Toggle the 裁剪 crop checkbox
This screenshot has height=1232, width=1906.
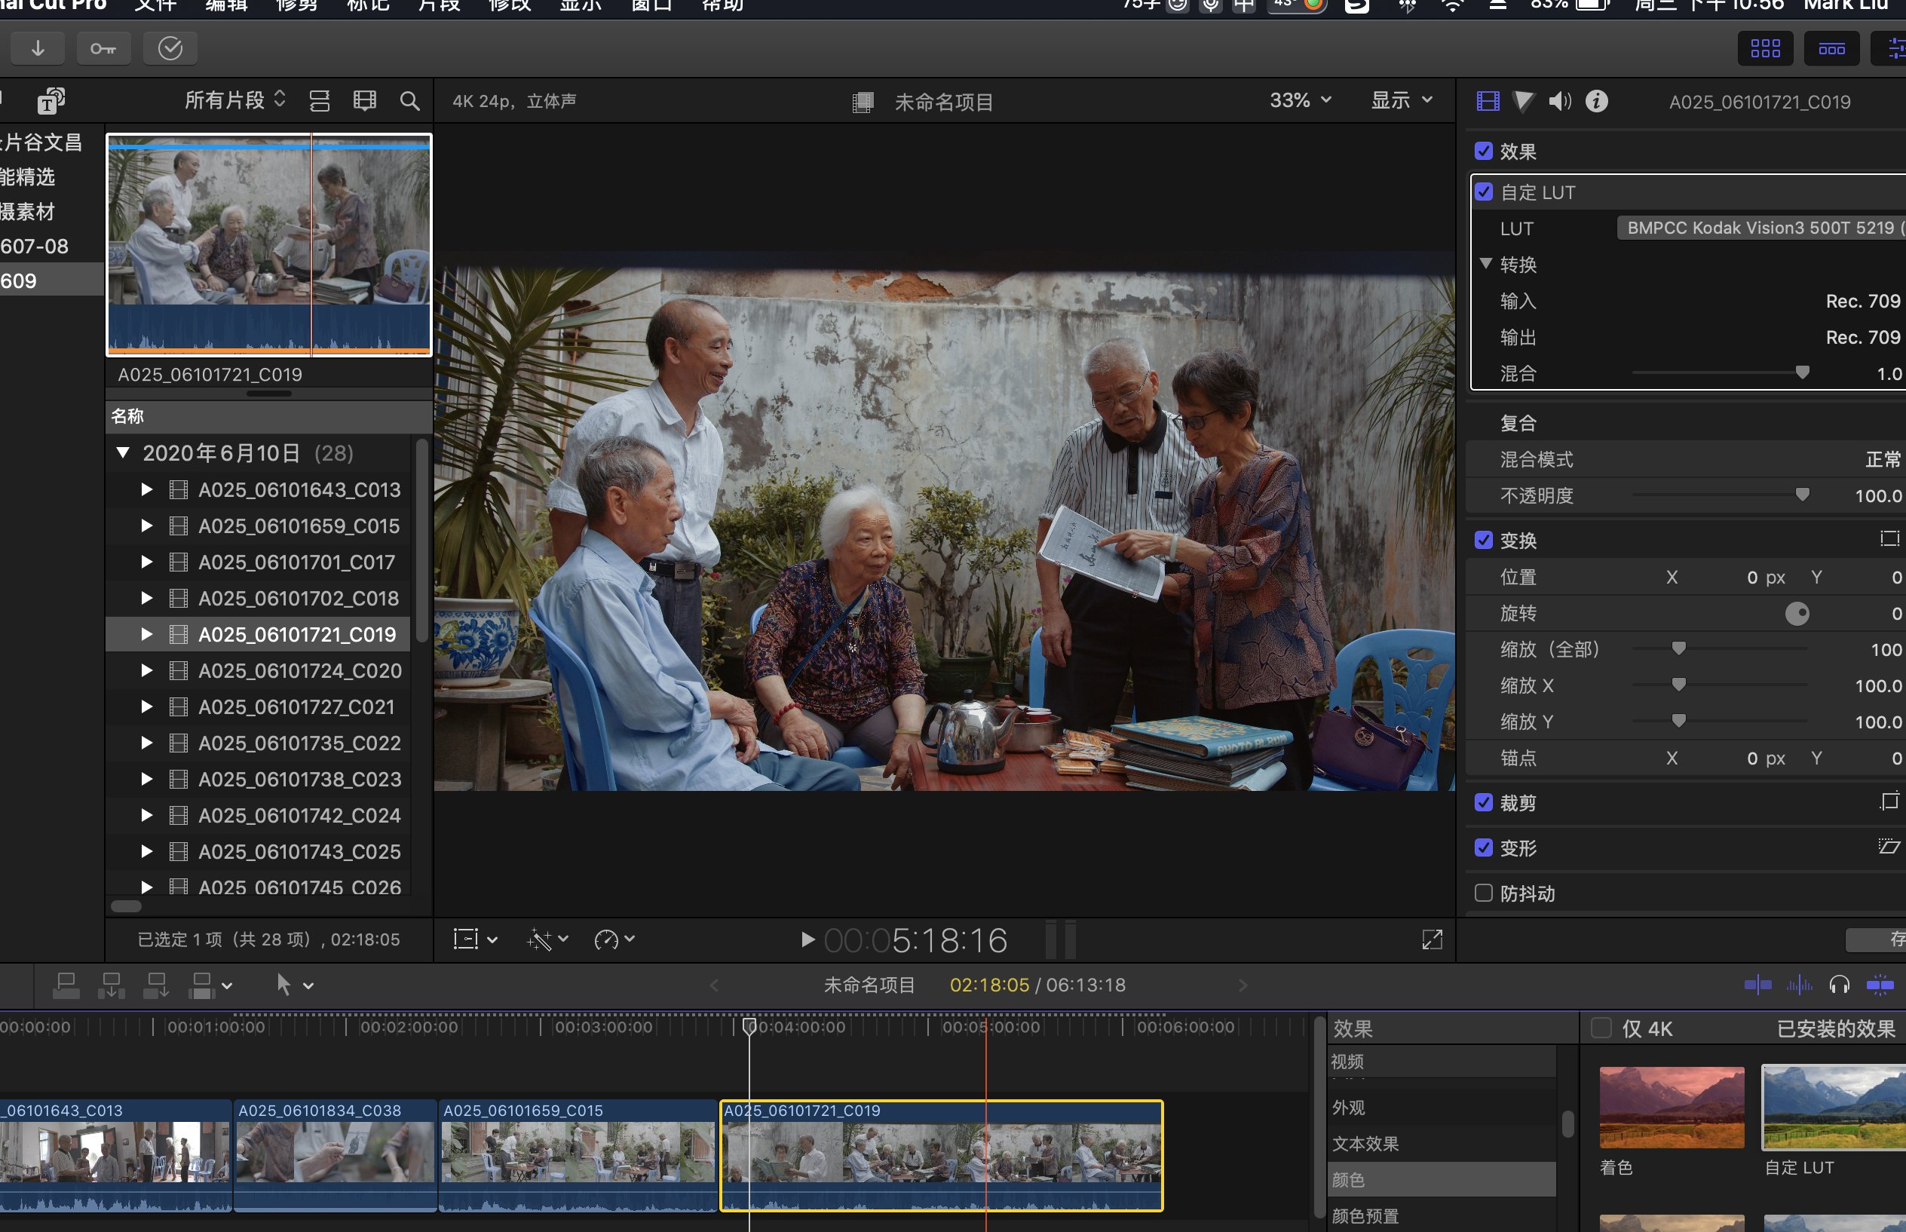tap(1484, 802)
